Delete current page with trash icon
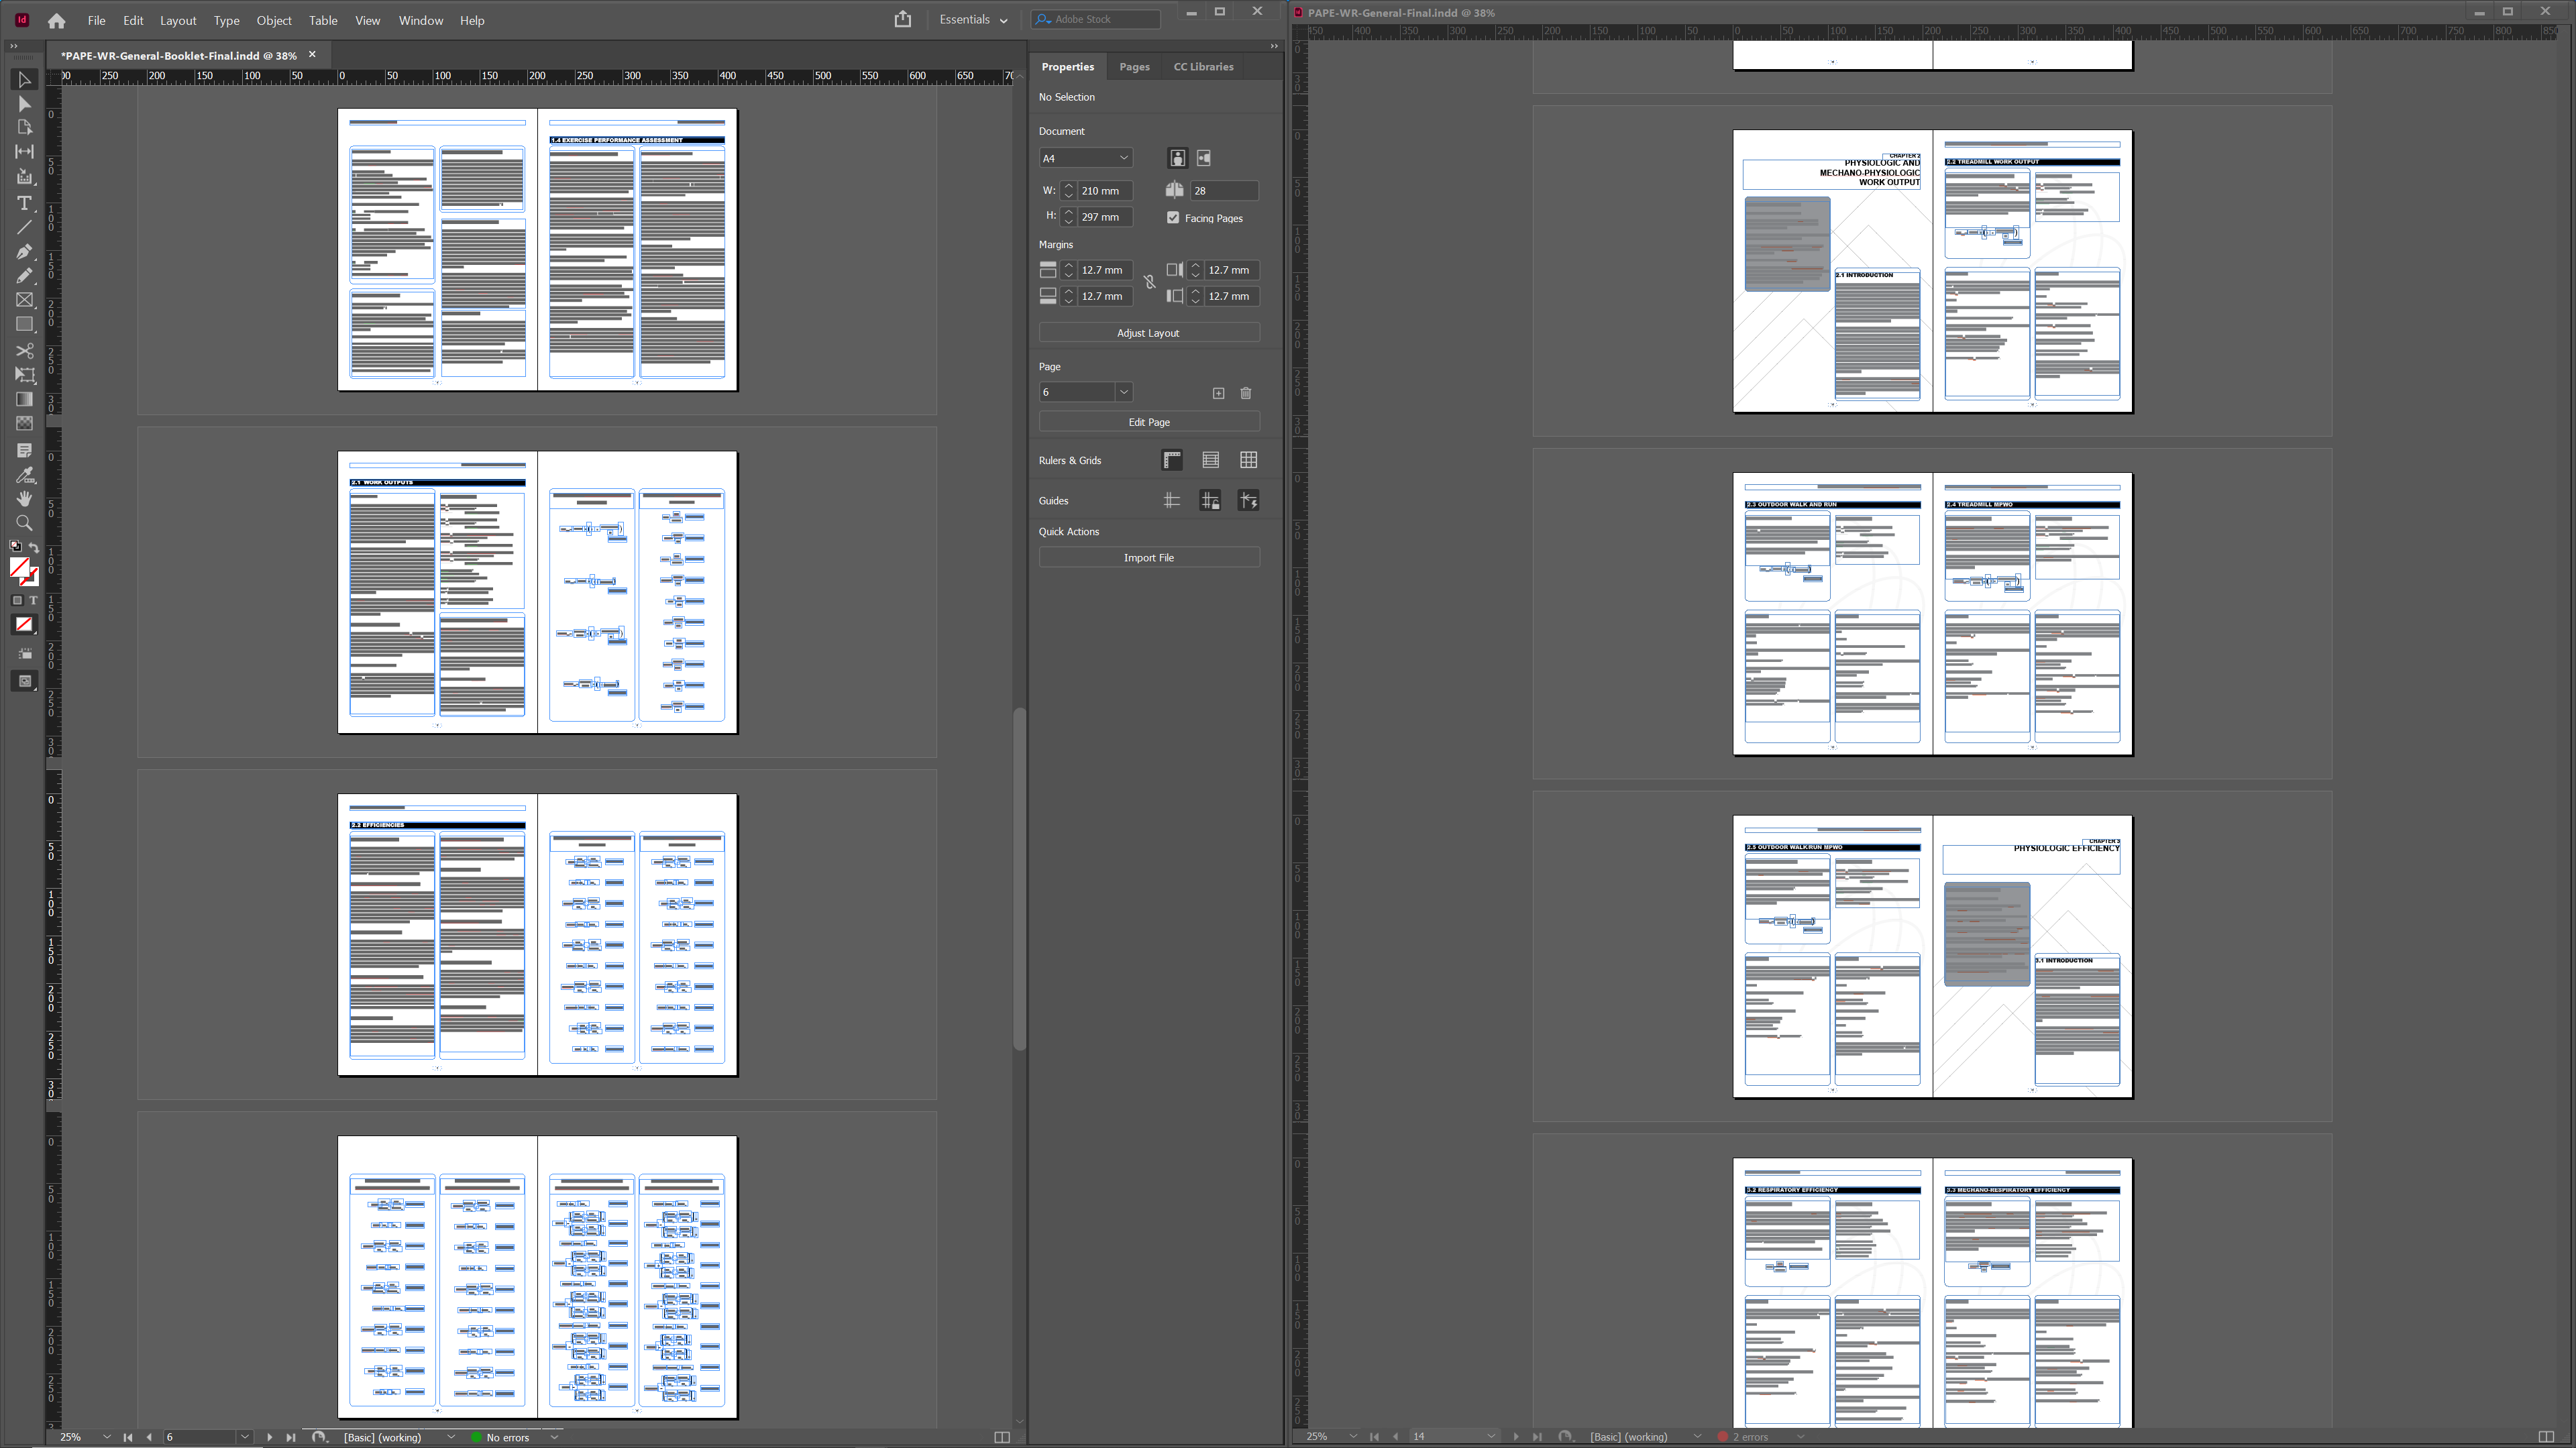2576x1448 pixels. (x=1246, y=393)
